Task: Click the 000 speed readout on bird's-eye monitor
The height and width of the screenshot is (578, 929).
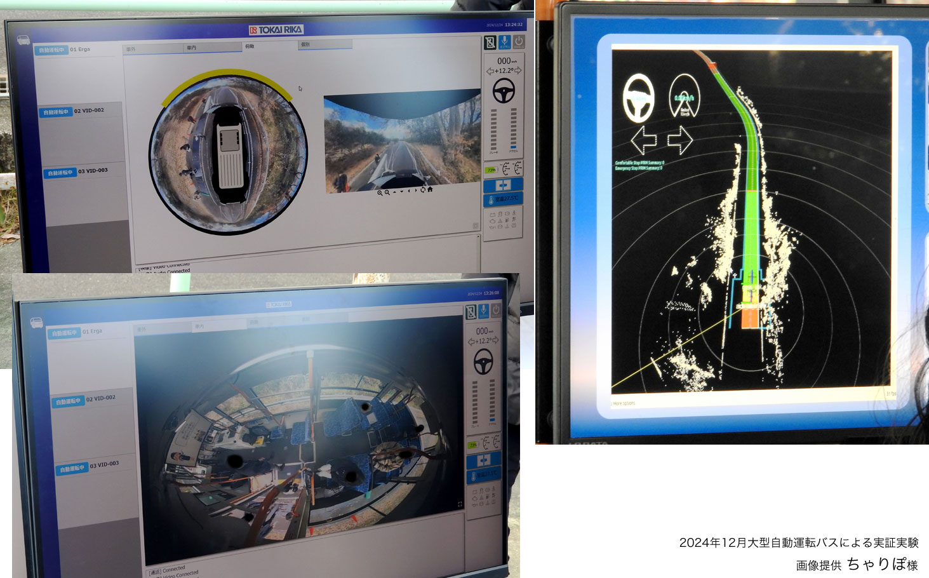Action: pyautogui.click(x=506, y=61)
